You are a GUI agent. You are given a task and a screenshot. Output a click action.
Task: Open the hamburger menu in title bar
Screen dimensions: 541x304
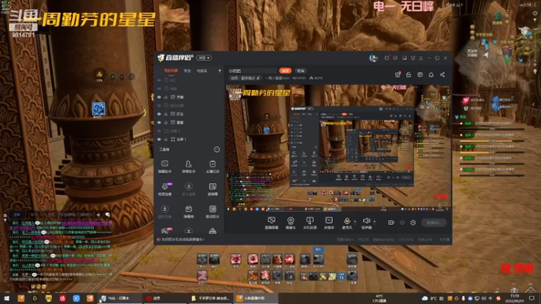421,58
